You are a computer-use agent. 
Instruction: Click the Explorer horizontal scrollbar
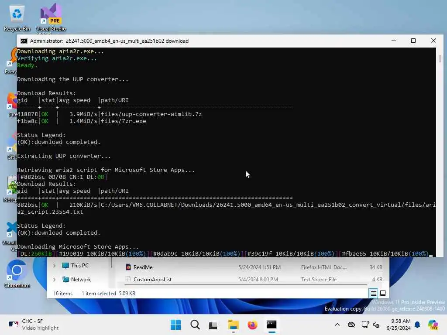(246, 284)
